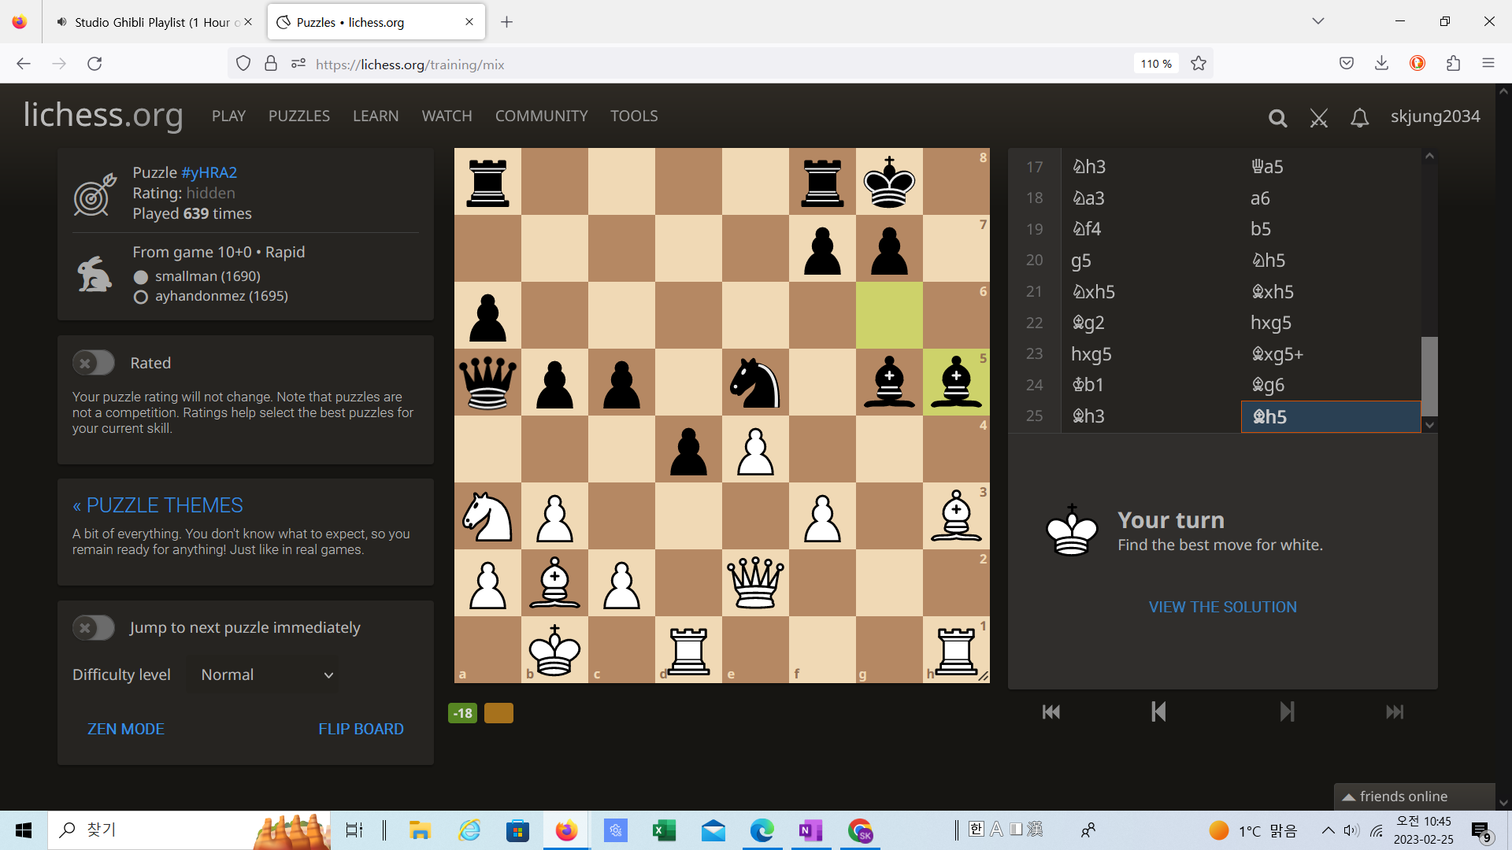The height and width of the screenshot is (850, 1512).
Task: Open skjung2034 user menu
Action: [x=1435, y=116]
